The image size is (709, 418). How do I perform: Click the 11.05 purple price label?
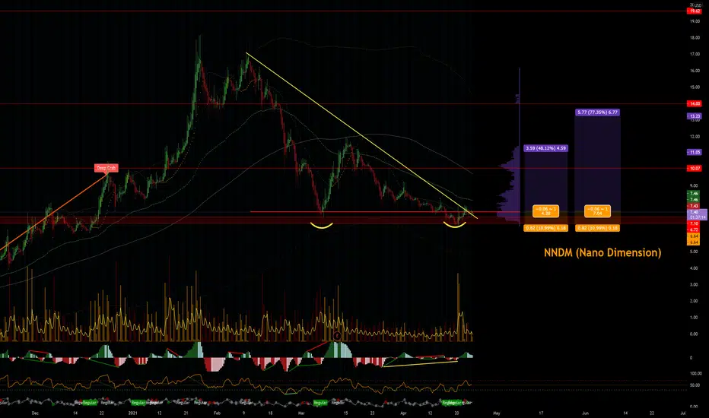pos(694,152)
